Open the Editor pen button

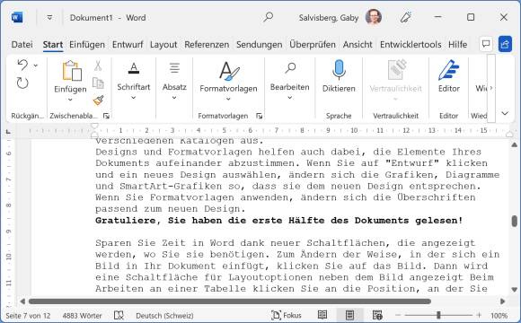click(449, 76)
